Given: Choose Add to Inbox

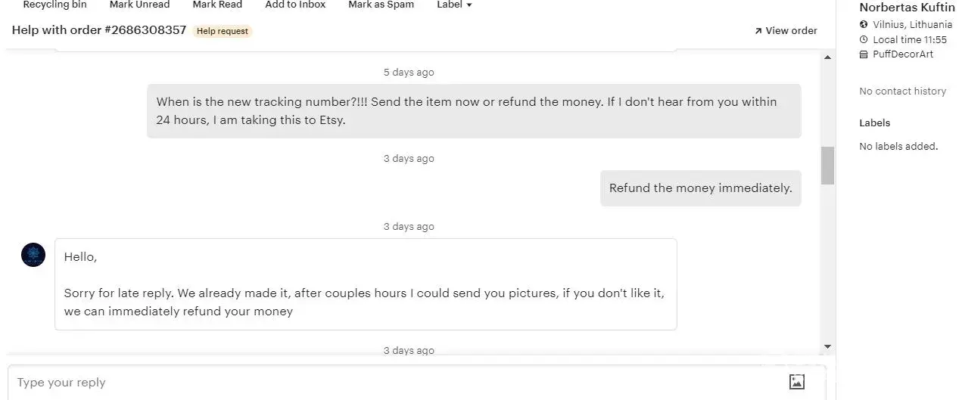Looking at the screenshot, I should click(x=295, y=5).
